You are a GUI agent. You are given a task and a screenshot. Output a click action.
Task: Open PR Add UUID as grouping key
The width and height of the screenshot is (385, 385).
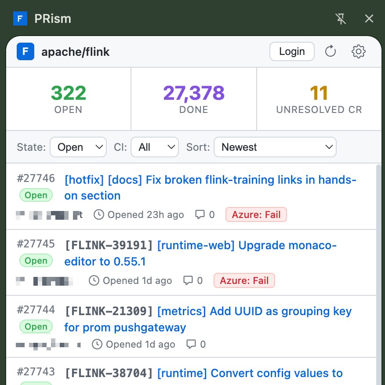[x=208, y=319]
